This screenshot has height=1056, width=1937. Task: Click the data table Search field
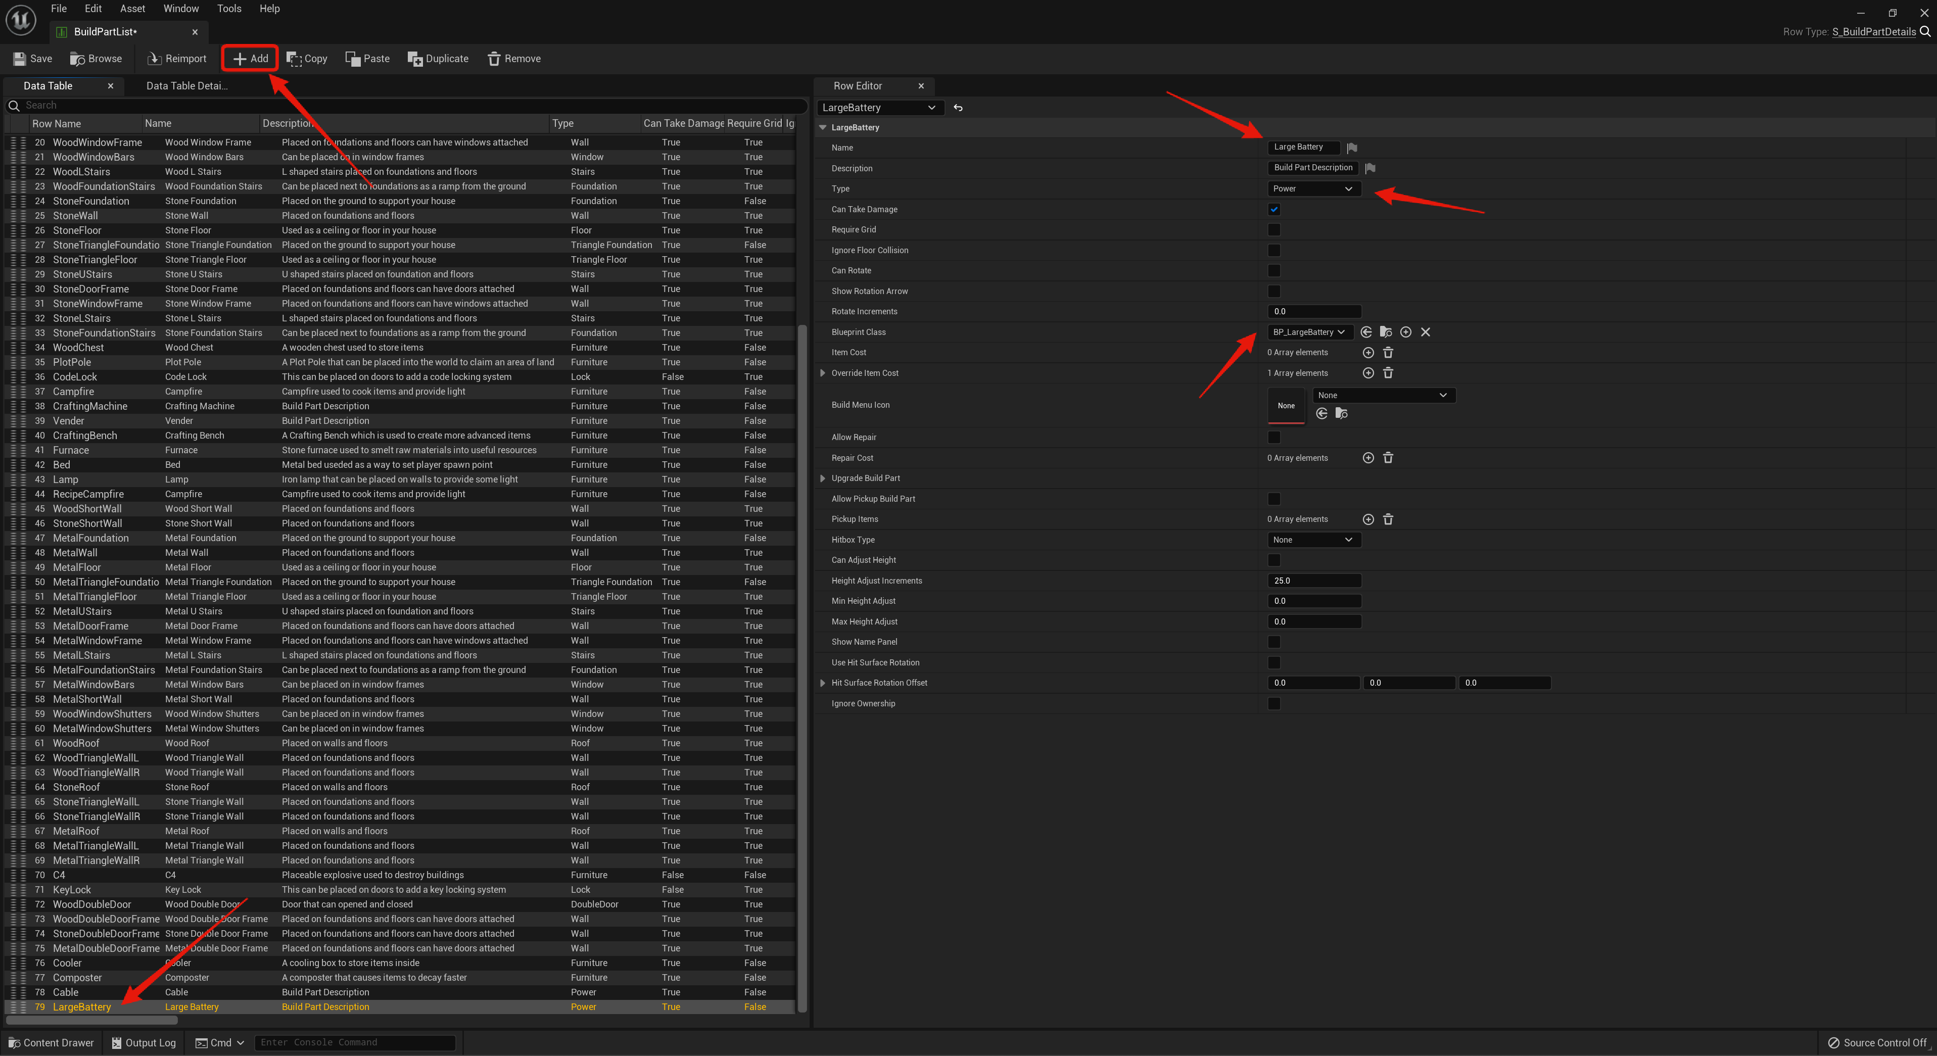coord(406,105)
